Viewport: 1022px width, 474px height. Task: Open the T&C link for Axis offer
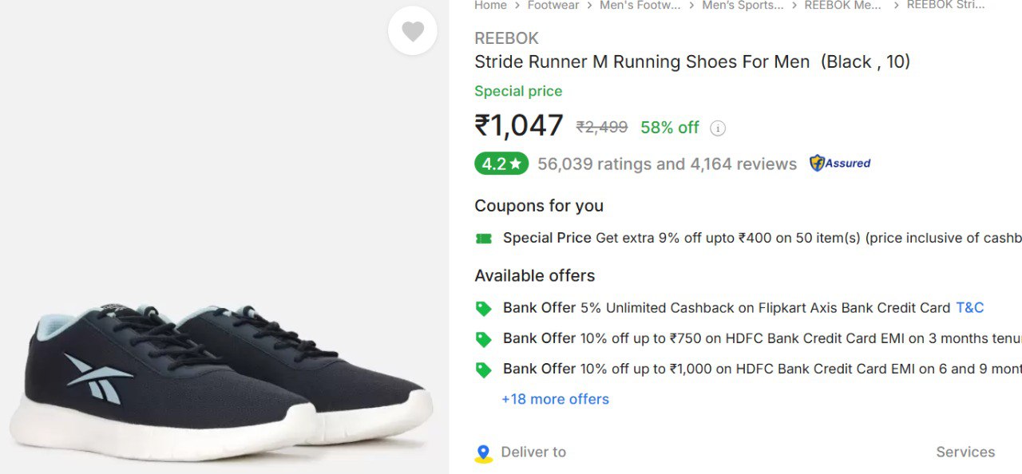969,307
